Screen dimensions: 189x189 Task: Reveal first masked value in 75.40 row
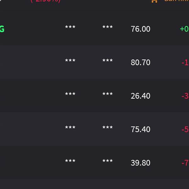coord(70,128)
